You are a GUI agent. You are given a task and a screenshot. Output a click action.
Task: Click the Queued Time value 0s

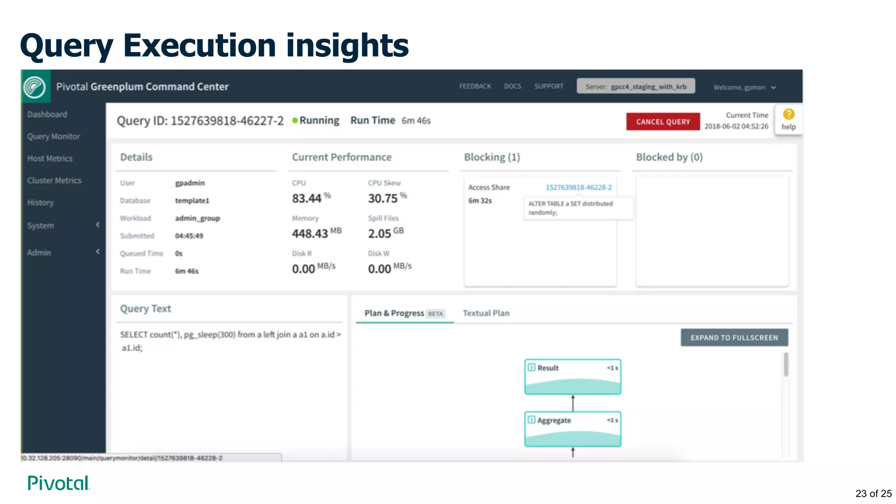(x=178, y=253)
